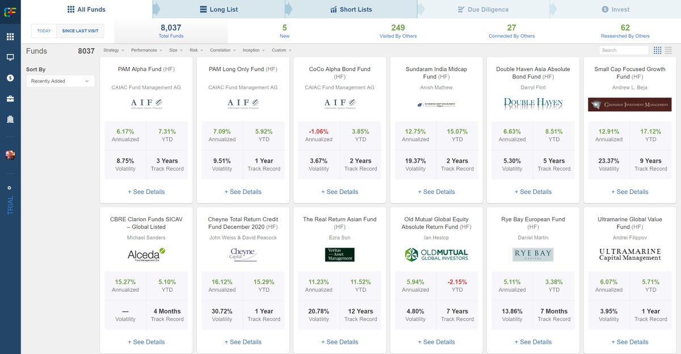Show the 5 New funds
This screenshot has height=354, width=681.
click(x=284, y=31)
